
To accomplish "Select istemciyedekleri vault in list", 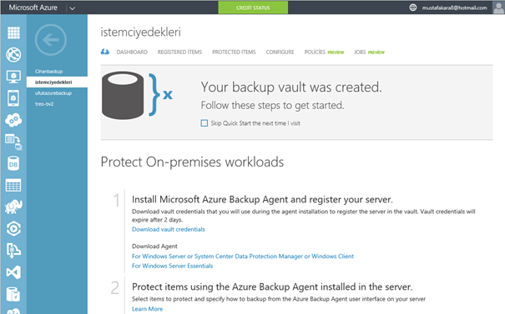I will [x=57, y=82].
